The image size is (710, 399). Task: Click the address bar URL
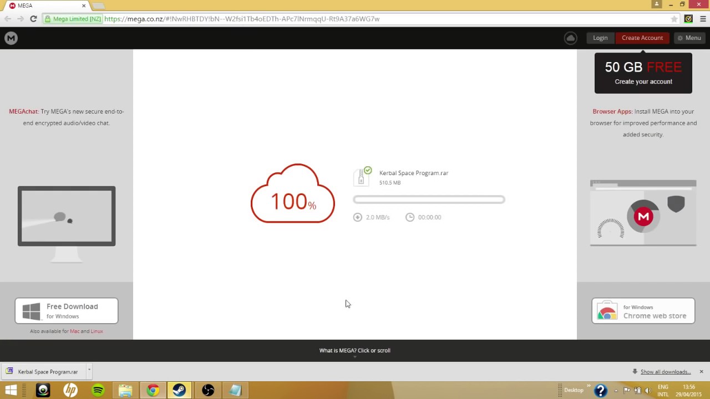[242, 19]
